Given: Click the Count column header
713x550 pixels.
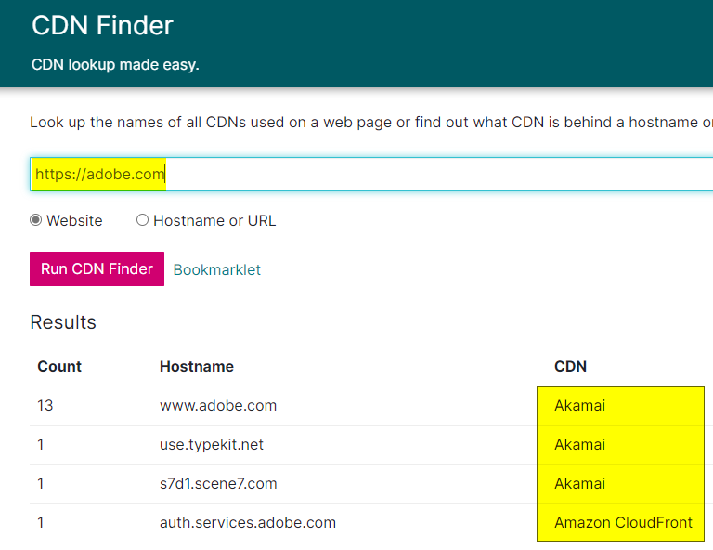Looking at the screenshot, I should pyautogui.click(x=59, y=366).
